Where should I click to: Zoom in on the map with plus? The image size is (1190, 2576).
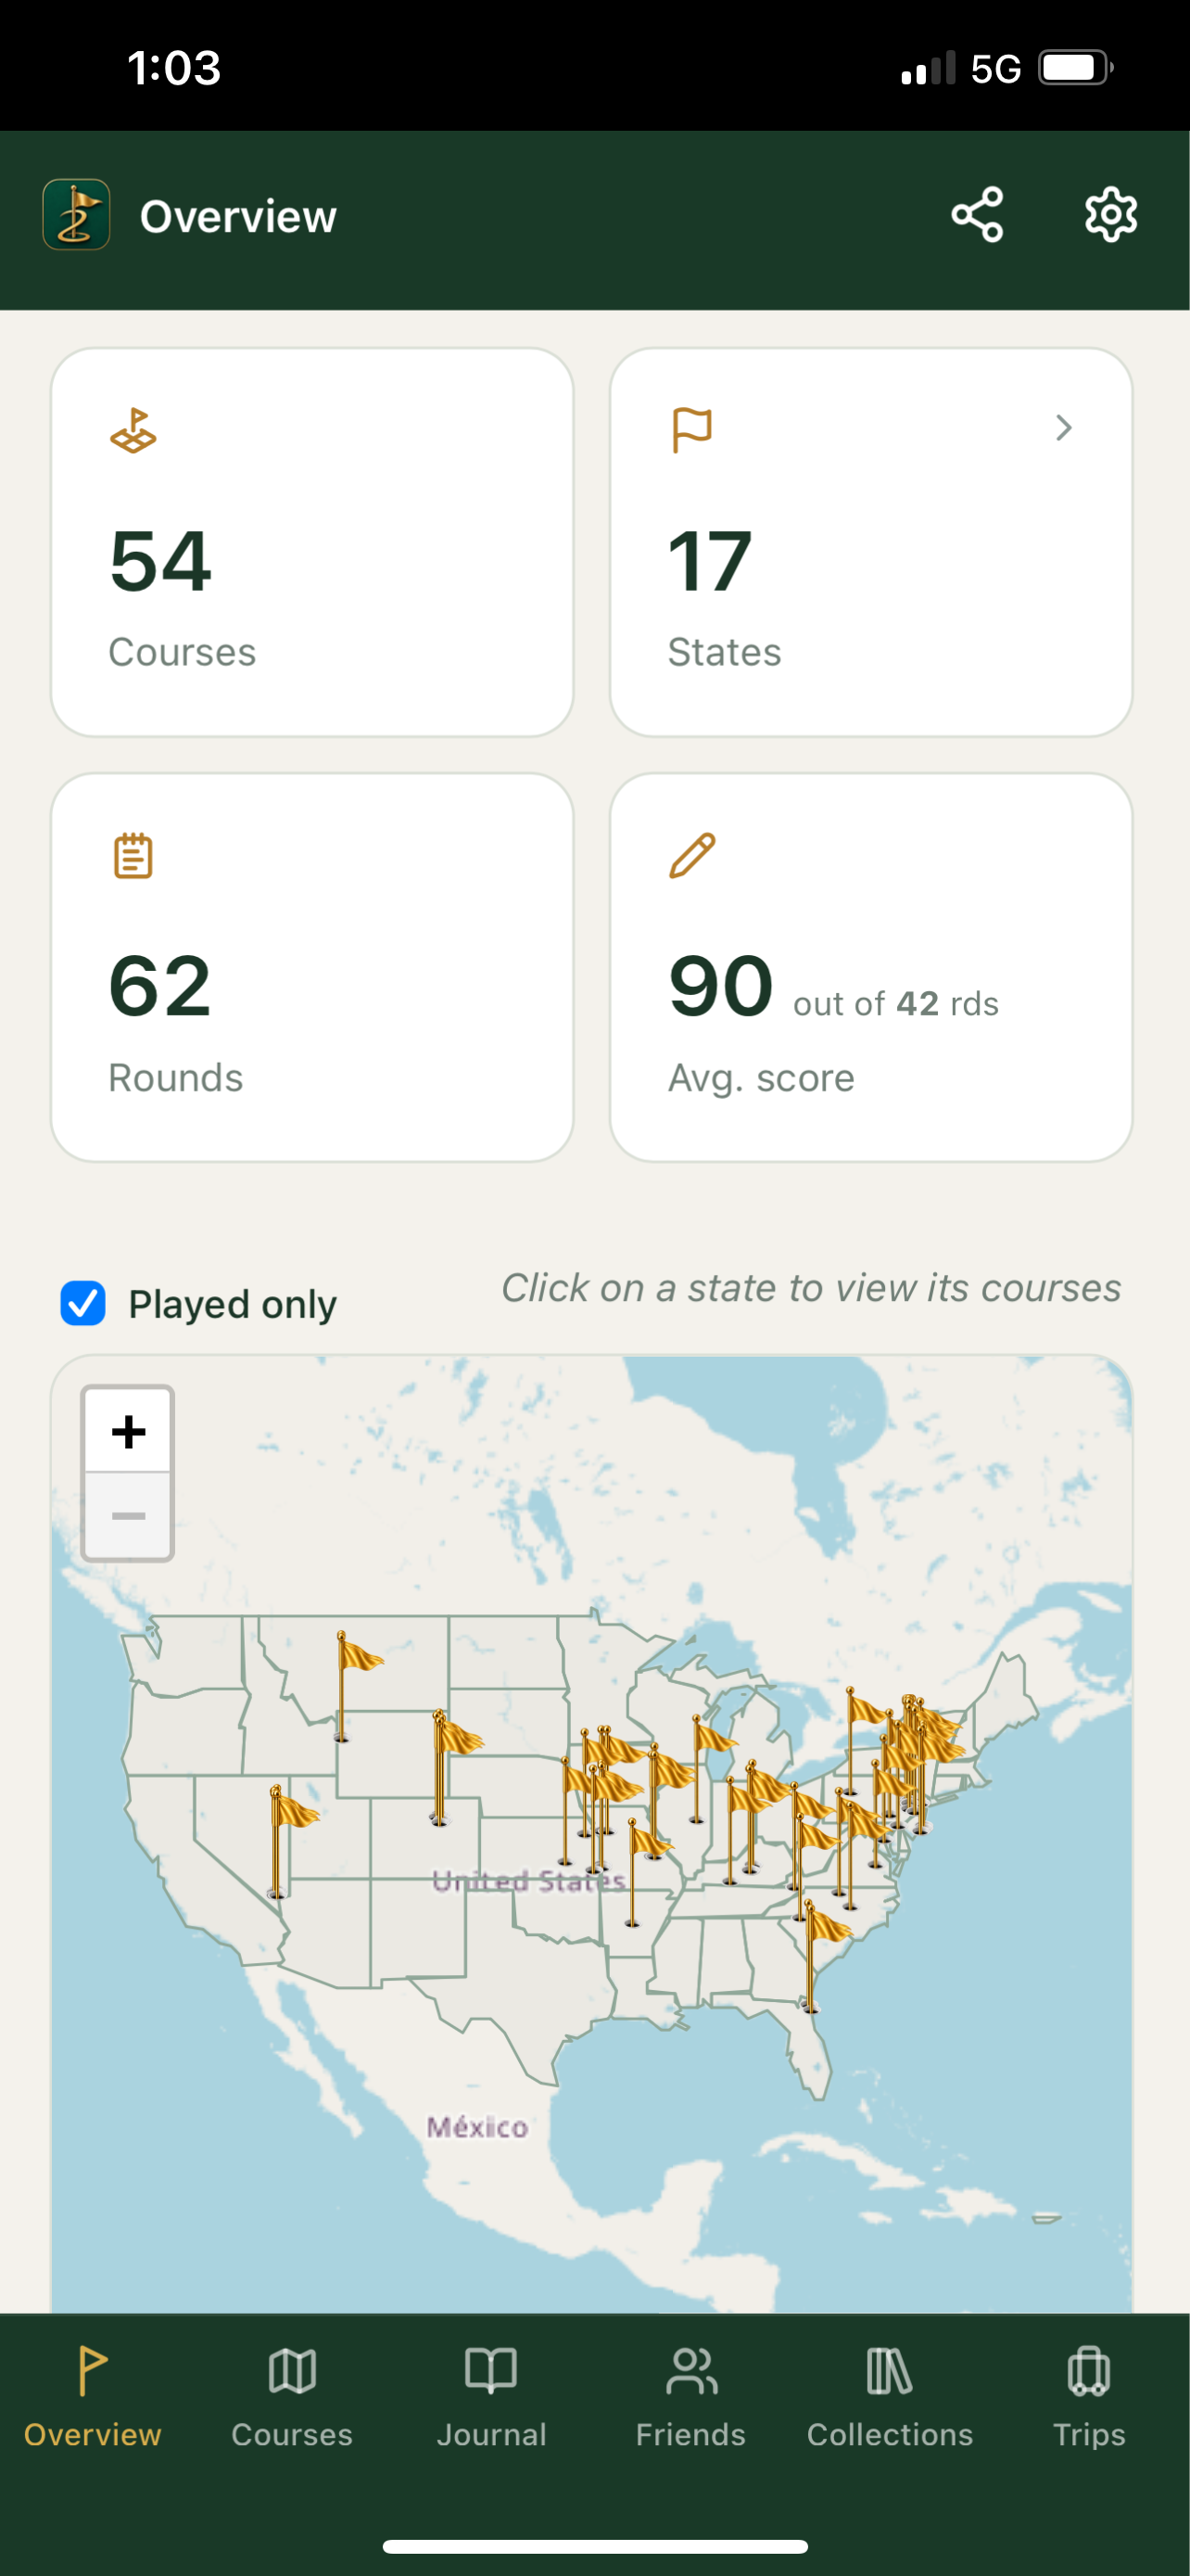[x=128, y=1431]
